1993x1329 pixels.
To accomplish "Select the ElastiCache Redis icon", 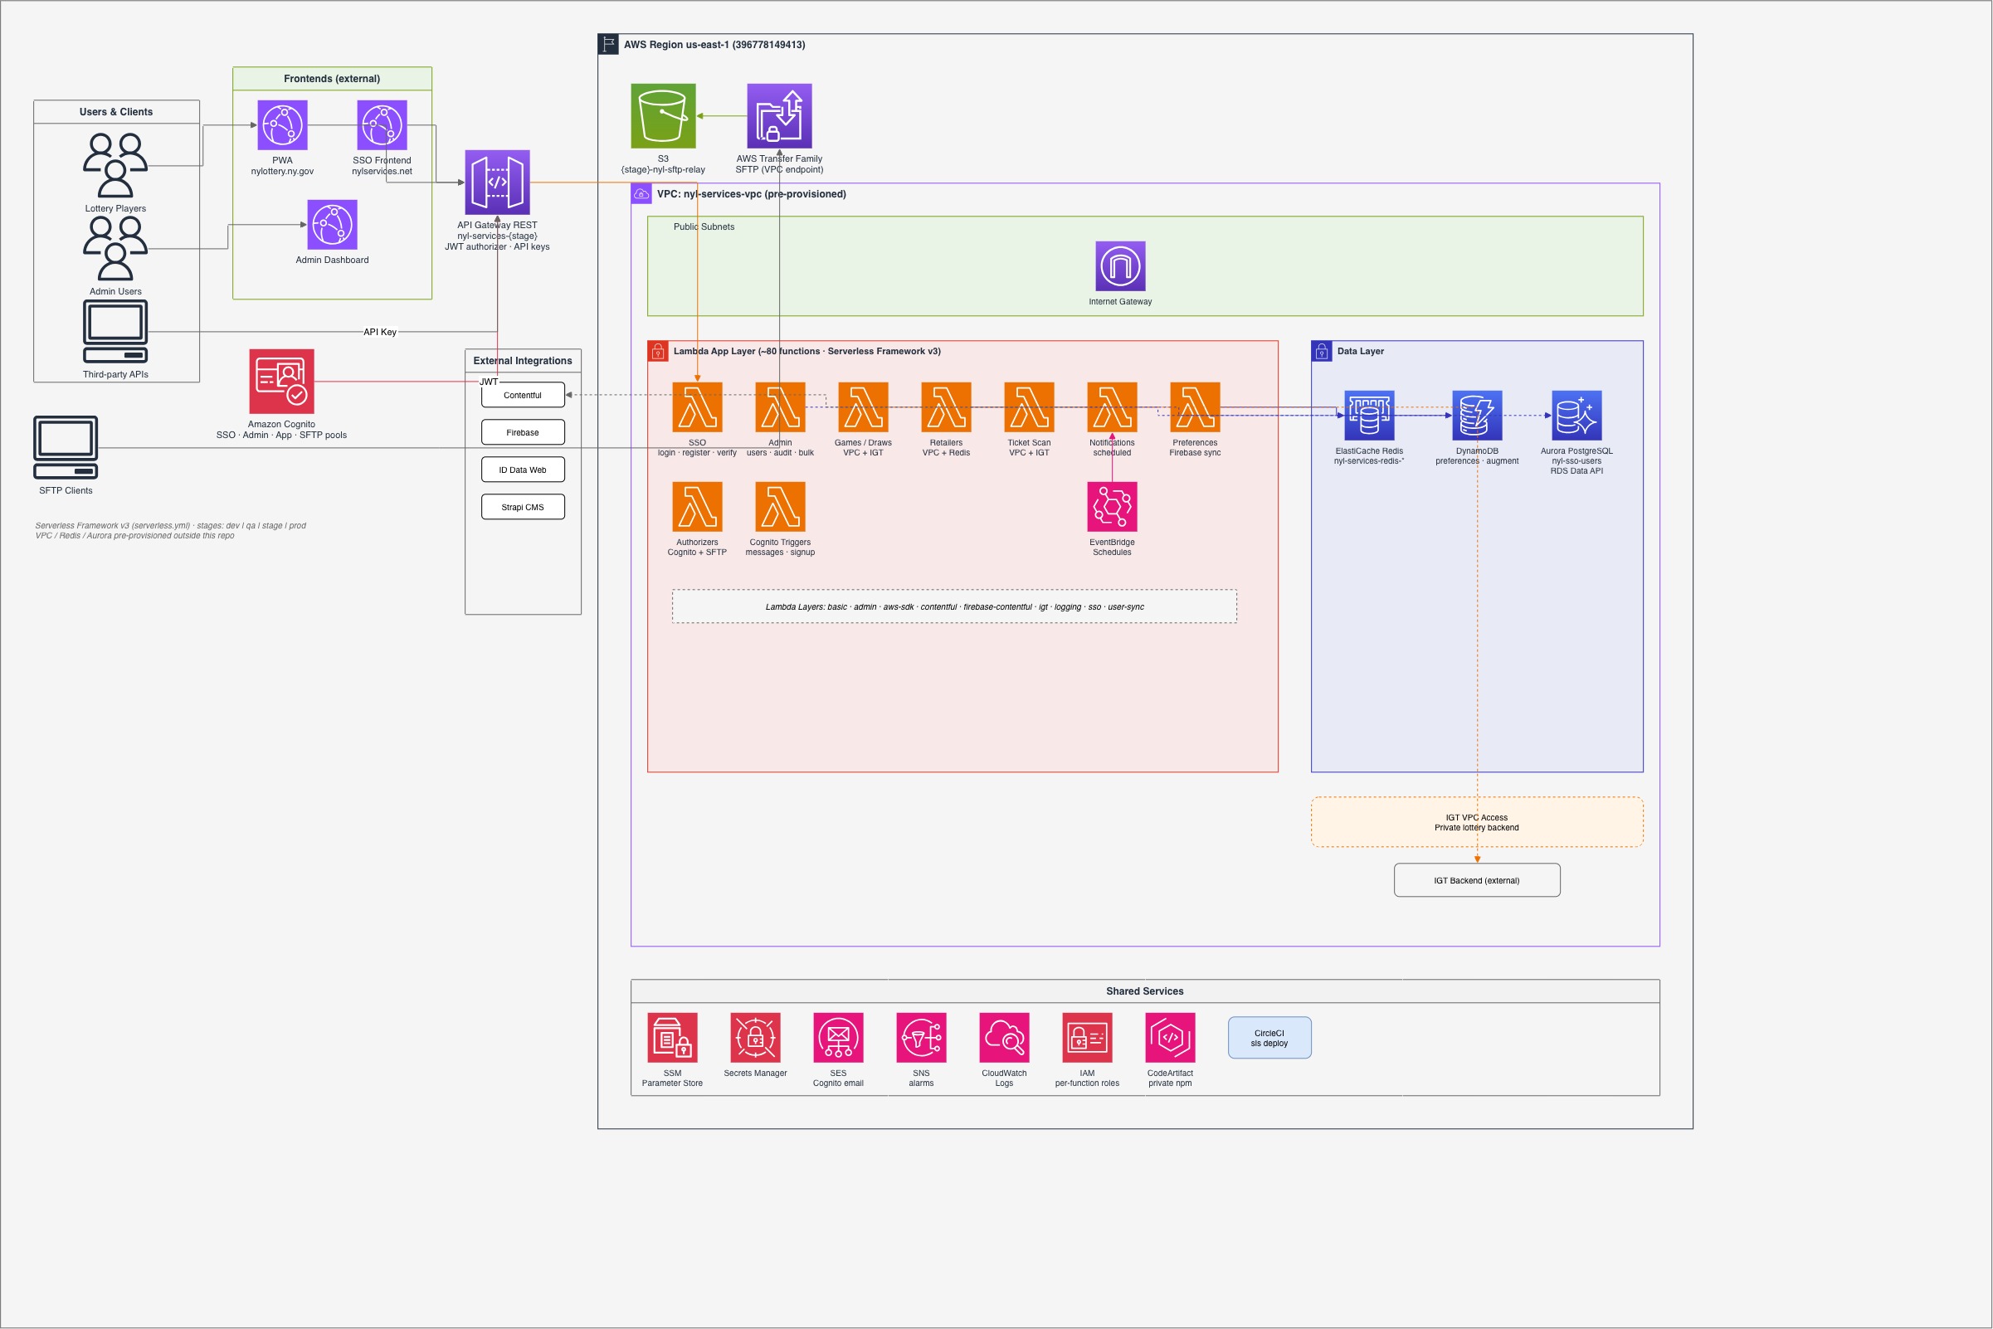I will [x=1369, y=416].
